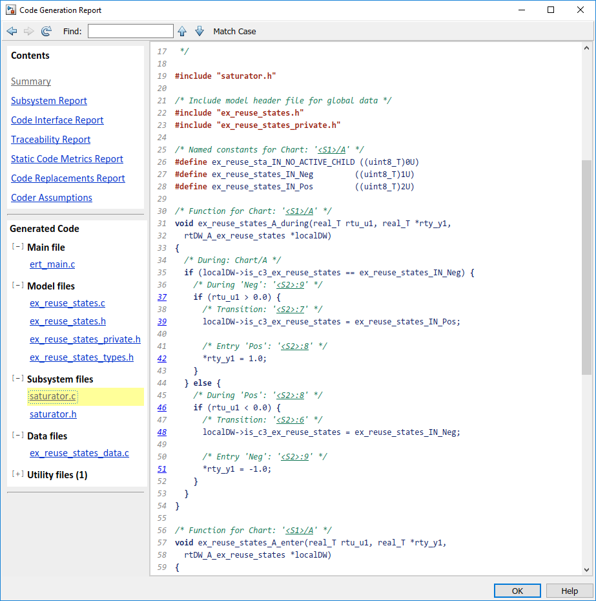Screen dimensions: 596x601
Task: Open saturator.h from Subsystem files
Action: pyautogui.click(x=53, y=414)
